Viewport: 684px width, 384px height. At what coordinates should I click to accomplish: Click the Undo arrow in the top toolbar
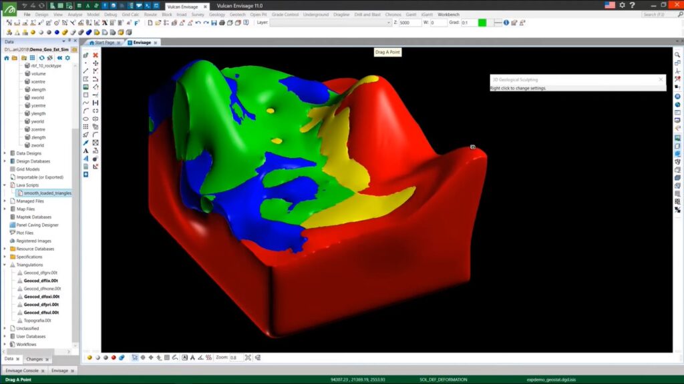point(198,23)
